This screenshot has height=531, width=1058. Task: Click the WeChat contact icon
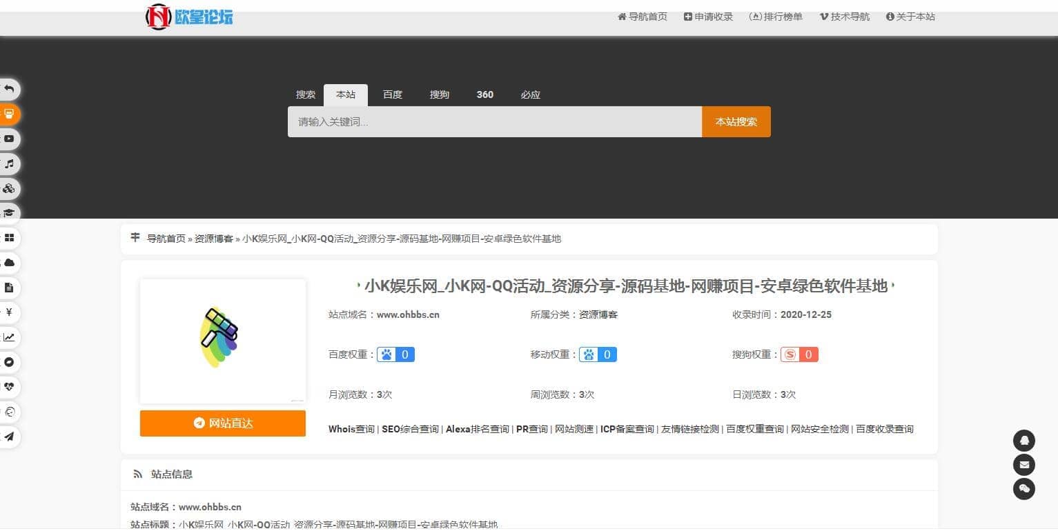coord(1023,489)
